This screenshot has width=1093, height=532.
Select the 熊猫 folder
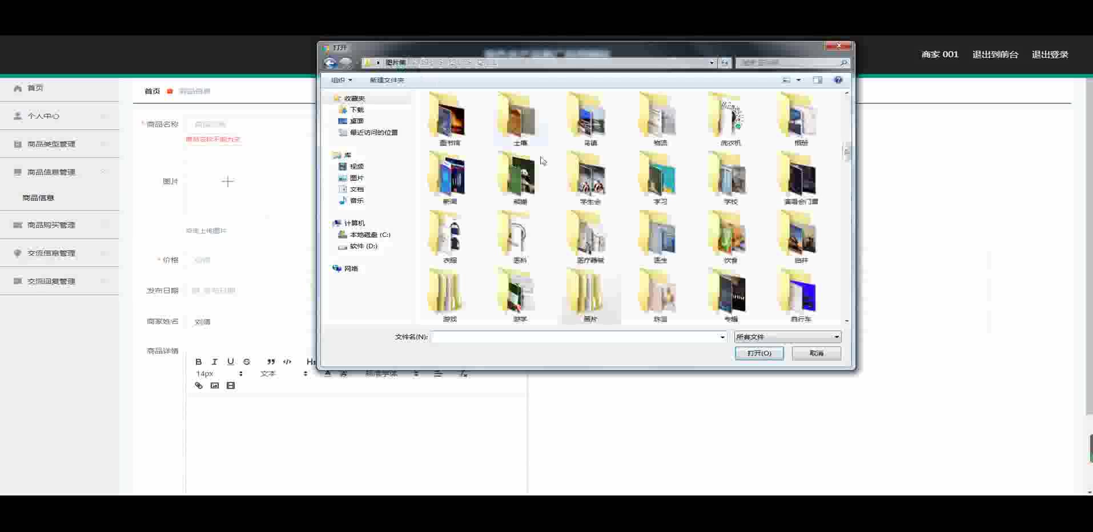(520, 178)
